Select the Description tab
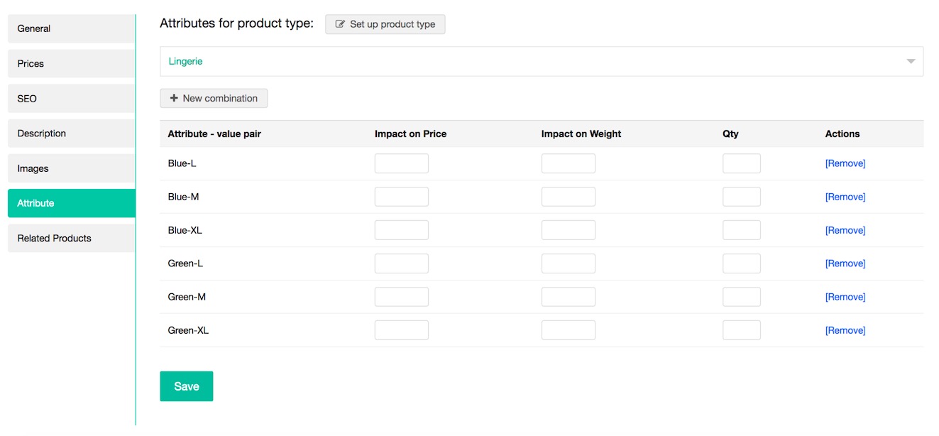Image resolution: width=939 pixels, height=436 pixels. coord(71,133)
